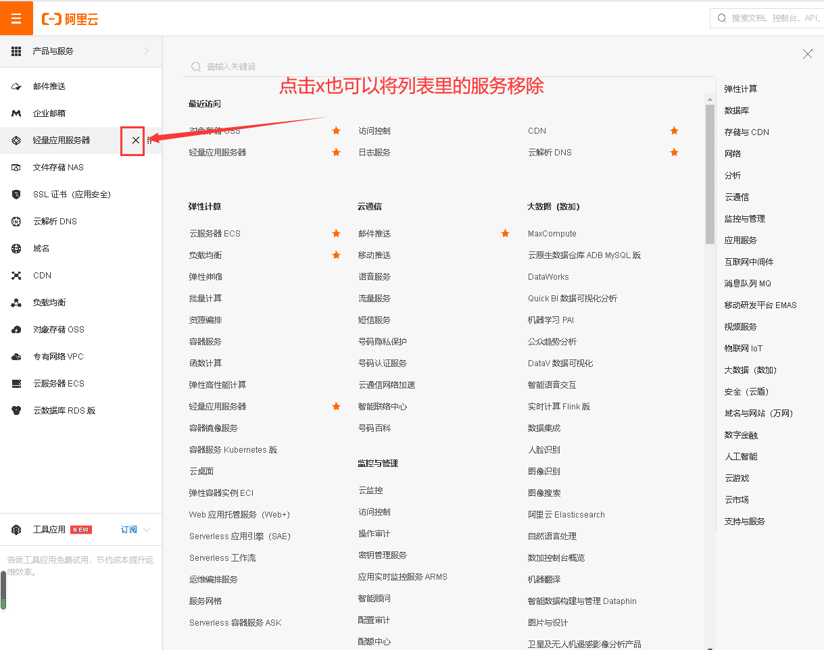Click the 工具应用 icon
Image resolution: width=824 pixels, height=650 pixels.
[16, 530]
